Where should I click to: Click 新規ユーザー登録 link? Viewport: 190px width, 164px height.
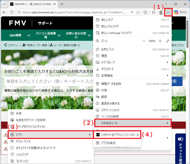pyautogui.click(x=35, y=45)
